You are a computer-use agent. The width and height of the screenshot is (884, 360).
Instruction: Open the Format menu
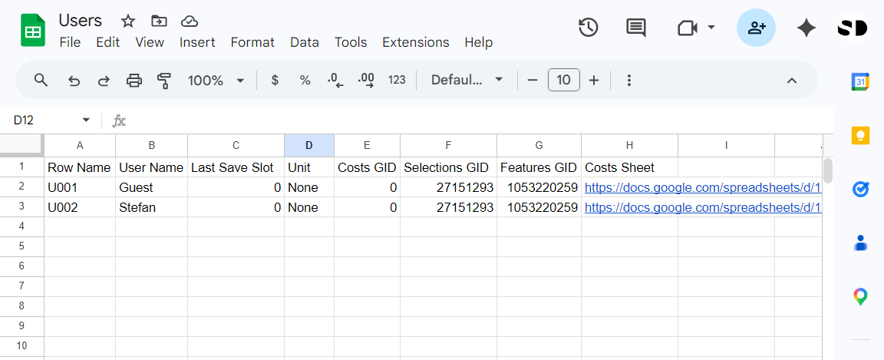pos(252,42)
